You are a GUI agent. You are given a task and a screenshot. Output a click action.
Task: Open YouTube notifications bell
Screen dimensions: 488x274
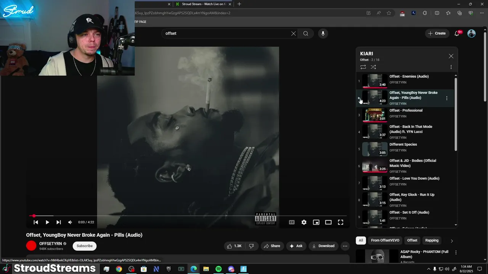pyautogui.click(x=457, y=33)
